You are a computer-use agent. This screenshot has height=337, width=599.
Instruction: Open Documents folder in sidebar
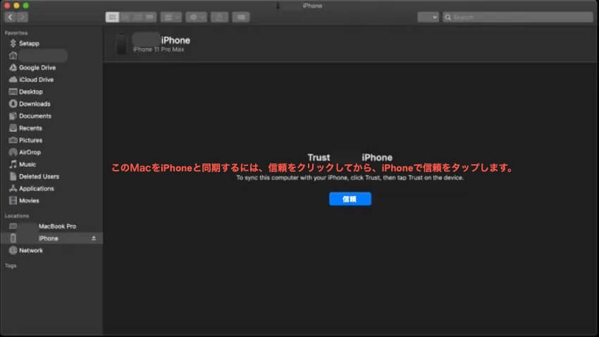coord(35,116)
